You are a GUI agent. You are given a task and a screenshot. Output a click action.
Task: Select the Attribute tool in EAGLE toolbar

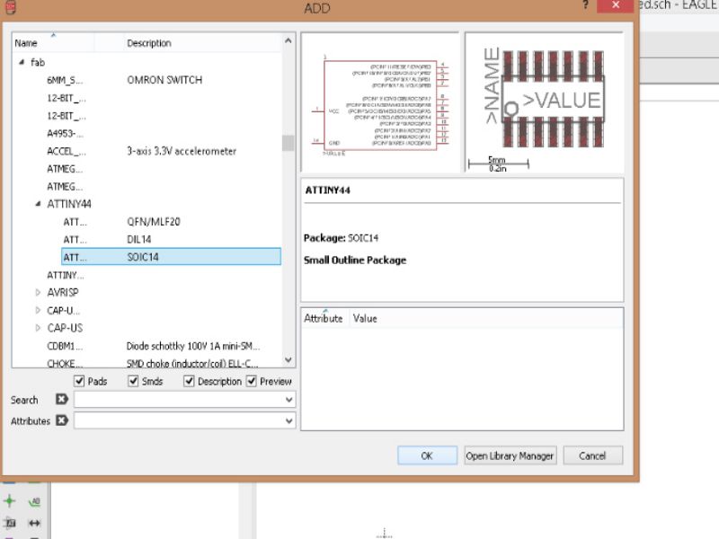point(10,523)
